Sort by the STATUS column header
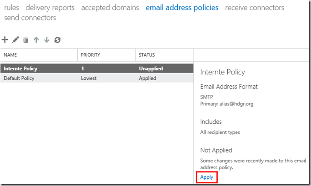The height and width of the screenshot is (186, 311). pyautogui.click(x=147, y=55)
